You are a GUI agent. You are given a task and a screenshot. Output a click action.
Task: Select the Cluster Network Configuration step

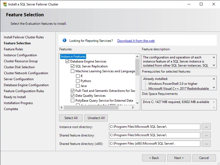26,73
